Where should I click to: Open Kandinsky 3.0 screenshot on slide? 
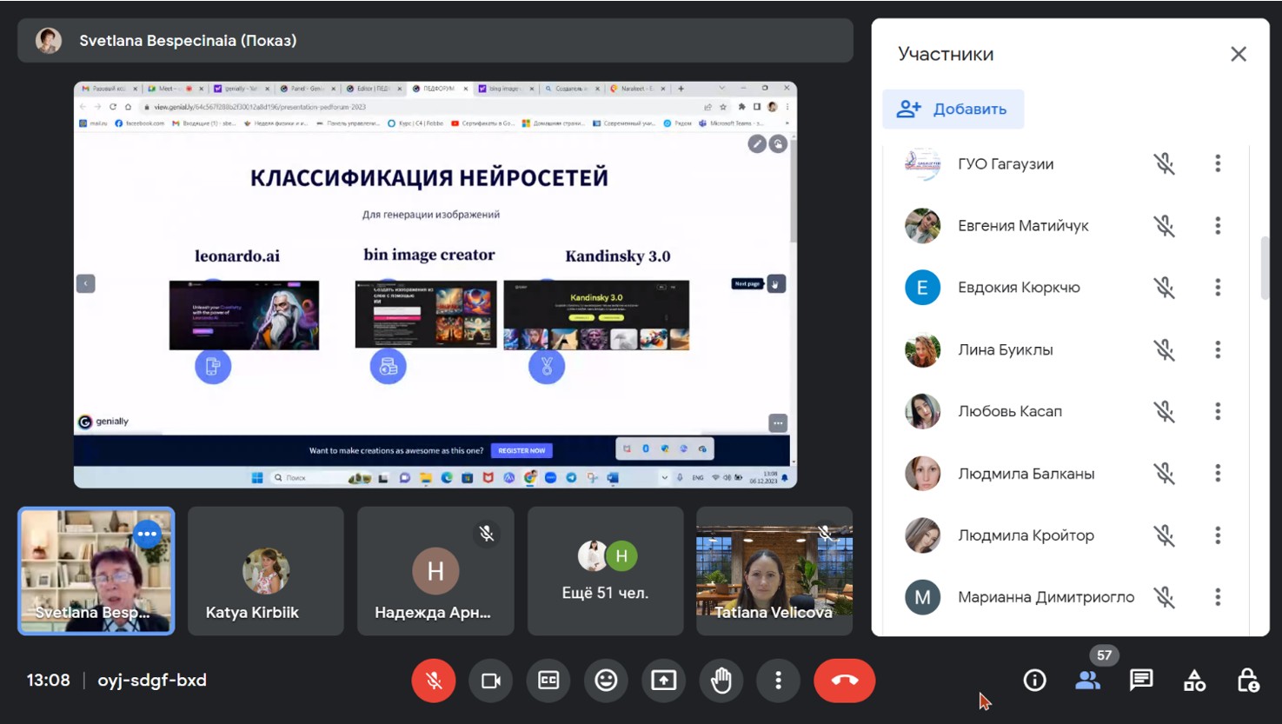[x=596, y=315]
